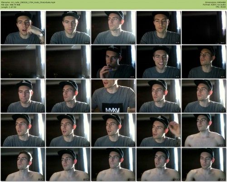Open frame showing MMXVI logo on shirt
Screen dimensions: 227x182
coord(113,96)
